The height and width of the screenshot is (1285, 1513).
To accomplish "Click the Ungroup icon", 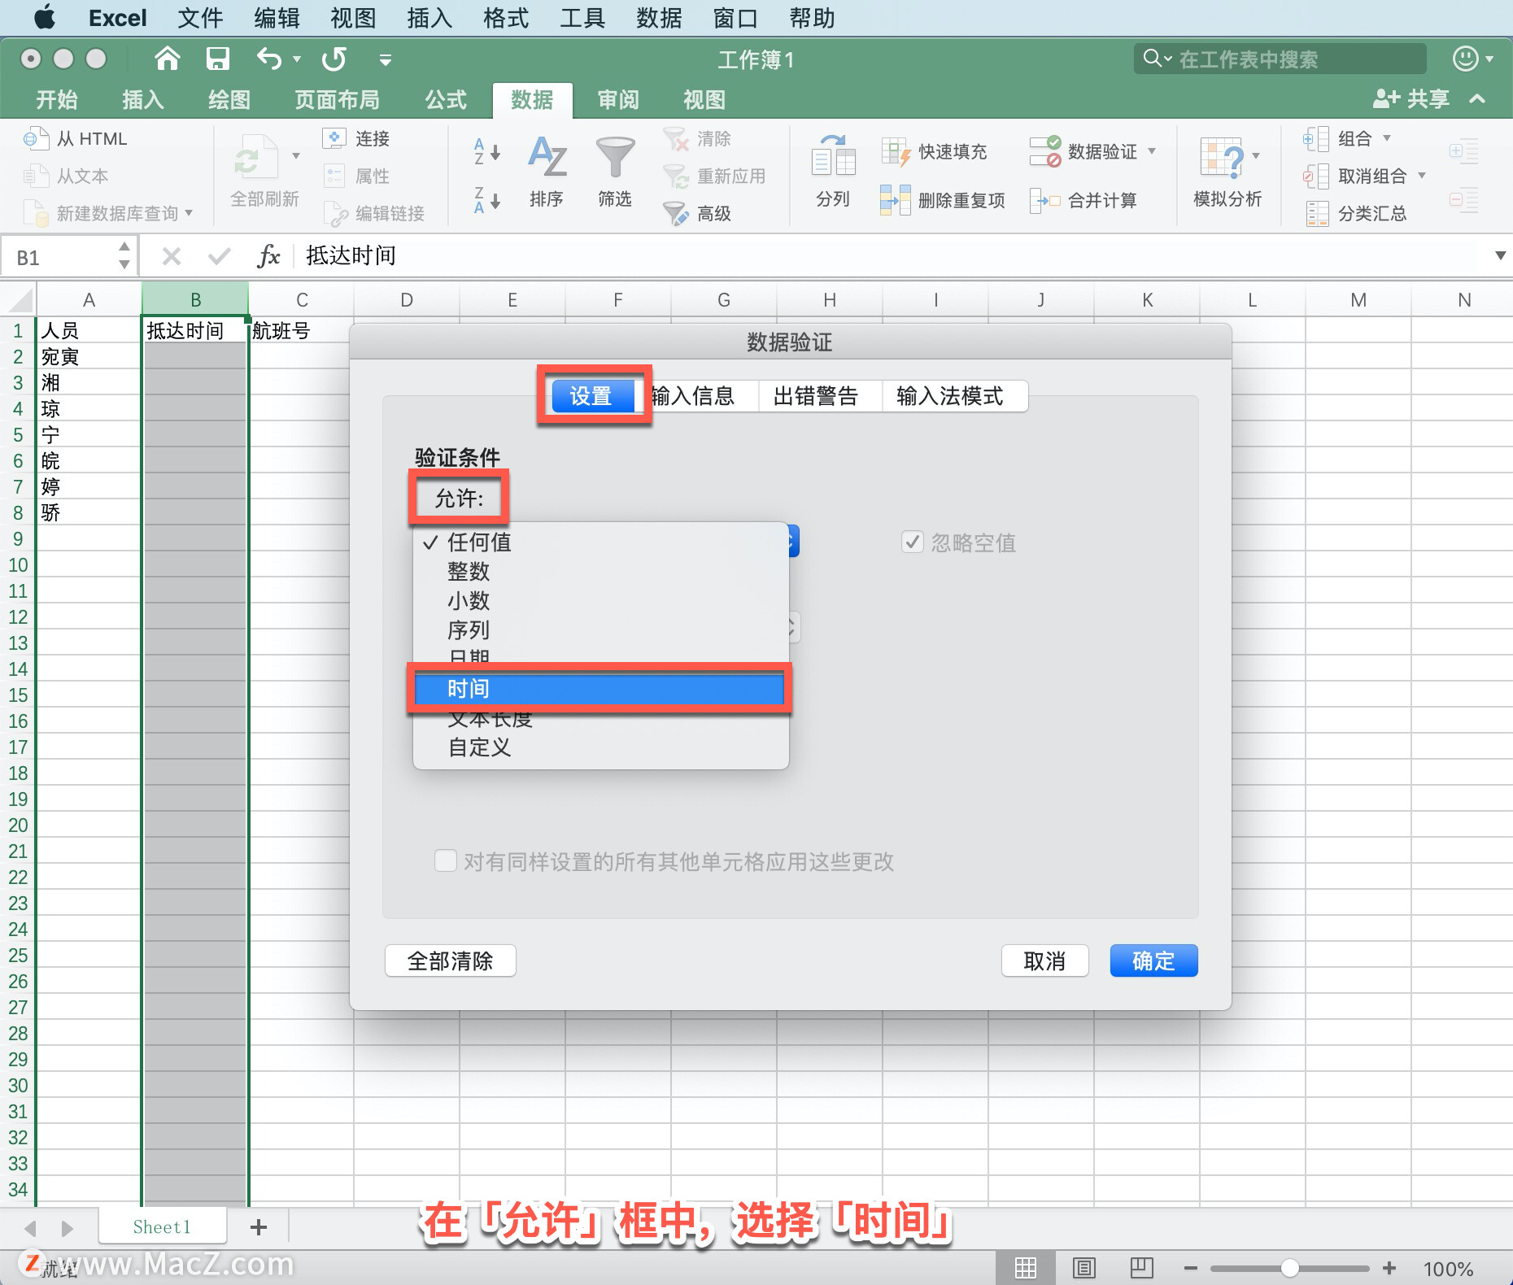I will pyautogui.click(x=1315, y=176).
